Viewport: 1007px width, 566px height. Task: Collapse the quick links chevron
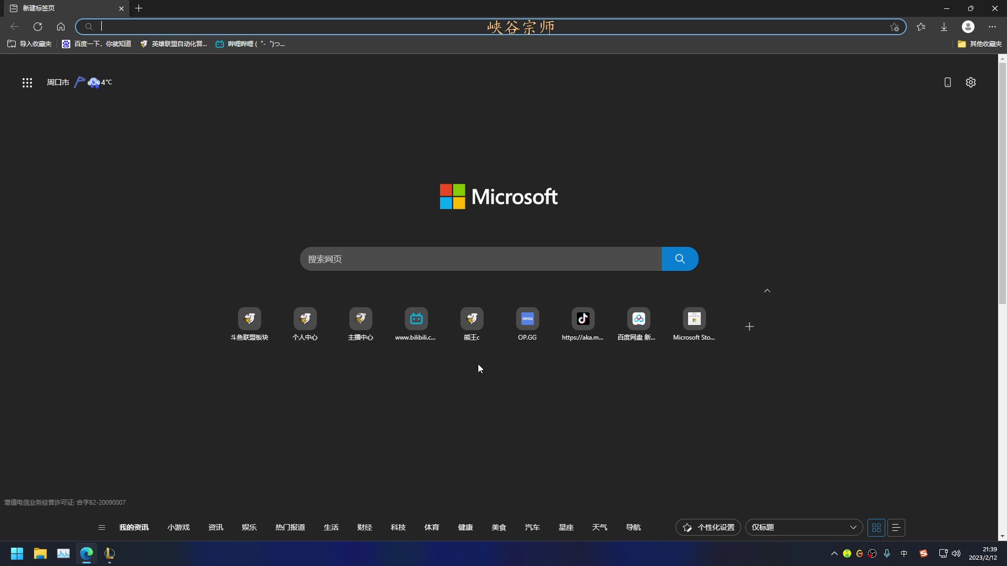click(767, 291)
